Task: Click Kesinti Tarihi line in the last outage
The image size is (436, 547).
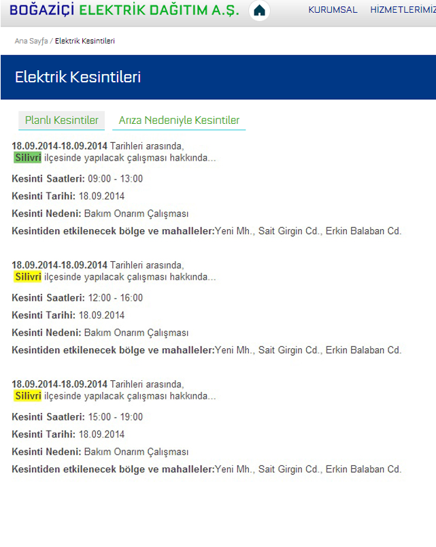Action: [68, 435]
